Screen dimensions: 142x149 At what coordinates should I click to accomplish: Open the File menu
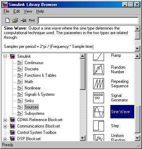point(6,11)
